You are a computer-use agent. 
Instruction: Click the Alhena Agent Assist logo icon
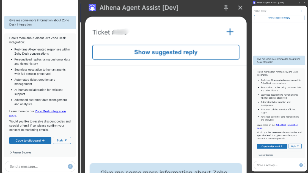[x=92, y=8]
